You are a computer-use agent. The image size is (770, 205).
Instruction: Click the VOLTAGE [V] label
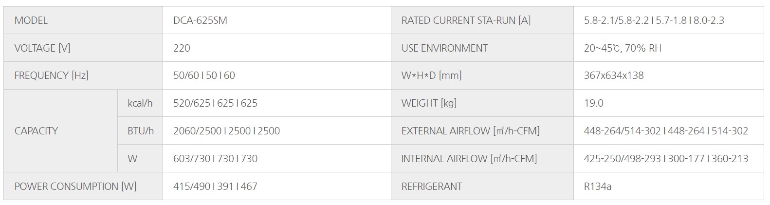(x=42, y=48)
